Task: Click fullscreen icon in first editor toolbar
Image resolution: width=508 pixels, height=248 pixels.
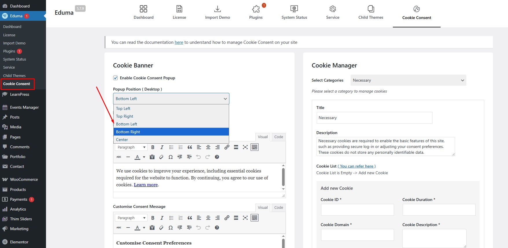Action: click(x=245, y=147)
